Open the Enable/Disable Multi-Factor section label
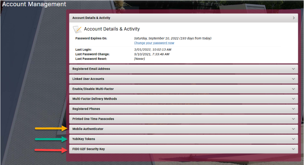 tap(93, 89)
